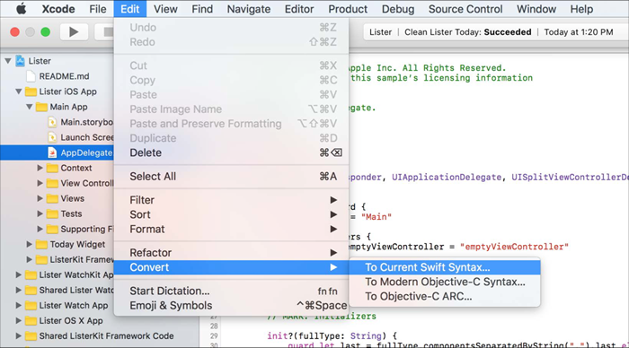Click the Lister project blueprint icon
The width and height of the screenshot is (629, 348).
click(20, 61)
